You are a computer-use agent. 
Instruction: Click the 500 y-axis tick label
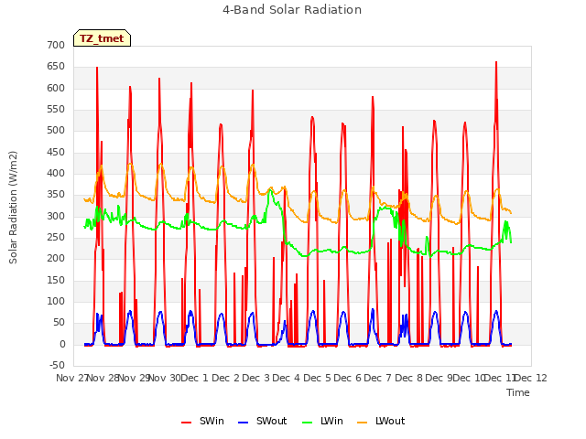click(x=56, y=130)
